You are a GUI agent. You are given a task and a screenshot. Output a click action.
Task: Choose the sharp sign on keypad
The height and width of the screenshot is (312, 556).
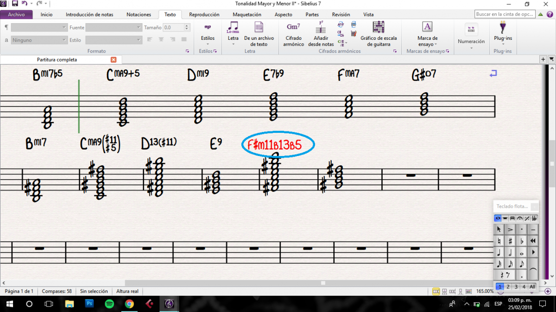(x=510, y=241)
